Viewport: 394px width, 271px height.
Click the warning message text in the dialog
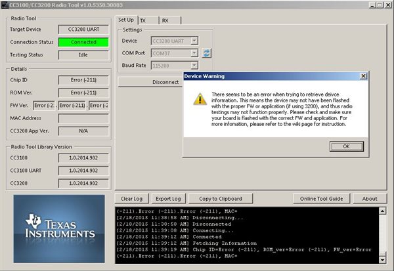tap(282, 110)
